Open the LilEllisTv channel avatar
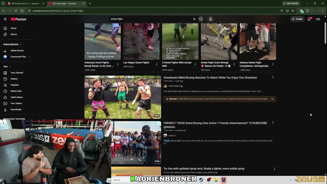 coord(165,136)
